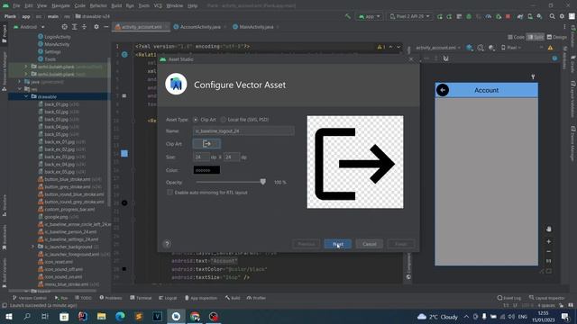
Task: Open Chrome from taskbar
Action: coord(195,317)
